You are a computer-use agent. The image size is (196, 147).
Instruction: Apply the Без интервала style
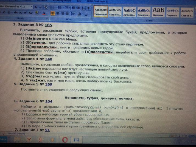[115, 12]
